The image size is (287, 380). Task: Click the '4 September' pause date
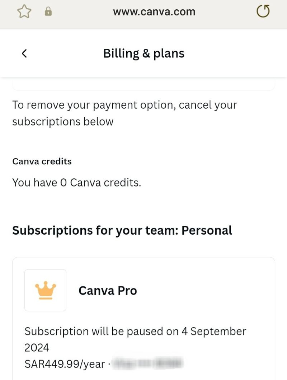214,331
